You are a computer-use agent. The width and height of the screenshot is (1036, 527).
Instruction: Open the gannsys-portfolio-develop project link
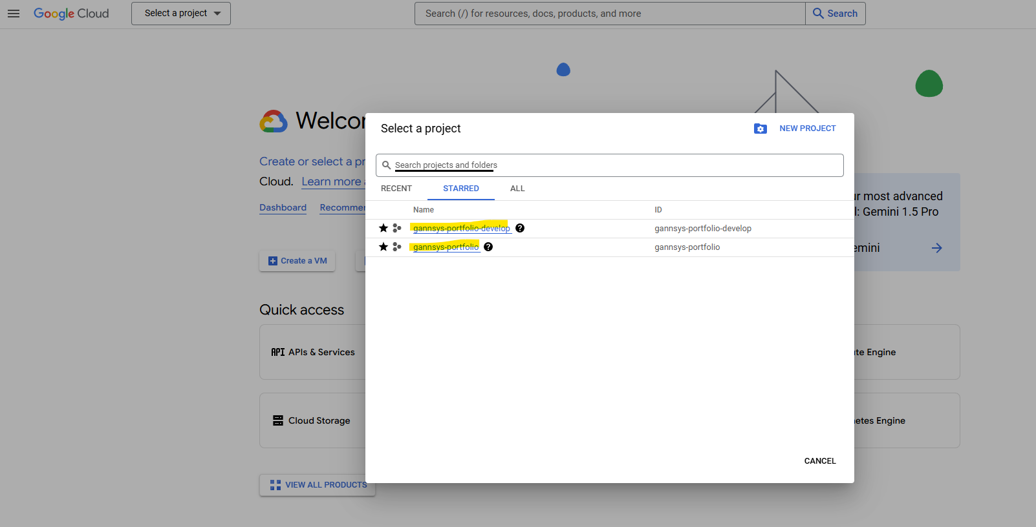[462, 228]
